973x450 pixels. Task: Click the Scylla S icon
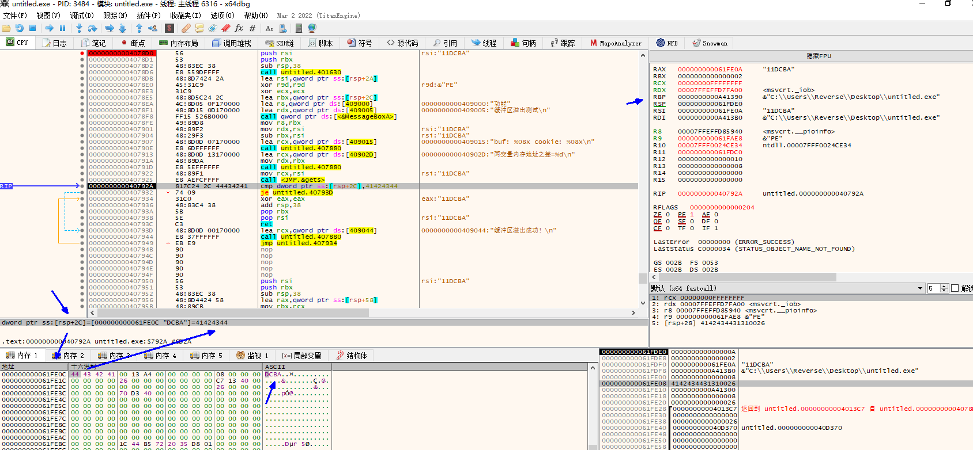point(169,28)
